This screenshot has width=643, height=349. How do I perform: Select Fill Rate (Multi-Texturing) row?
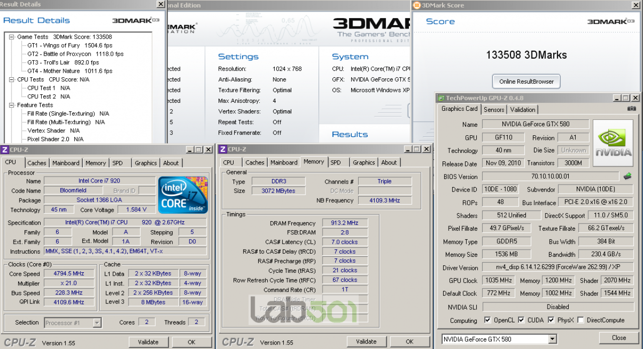(66, 122)
